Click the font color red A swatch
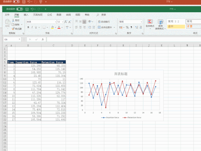Image resolution: width=201 pixels, height=151 pixels. 59,27
